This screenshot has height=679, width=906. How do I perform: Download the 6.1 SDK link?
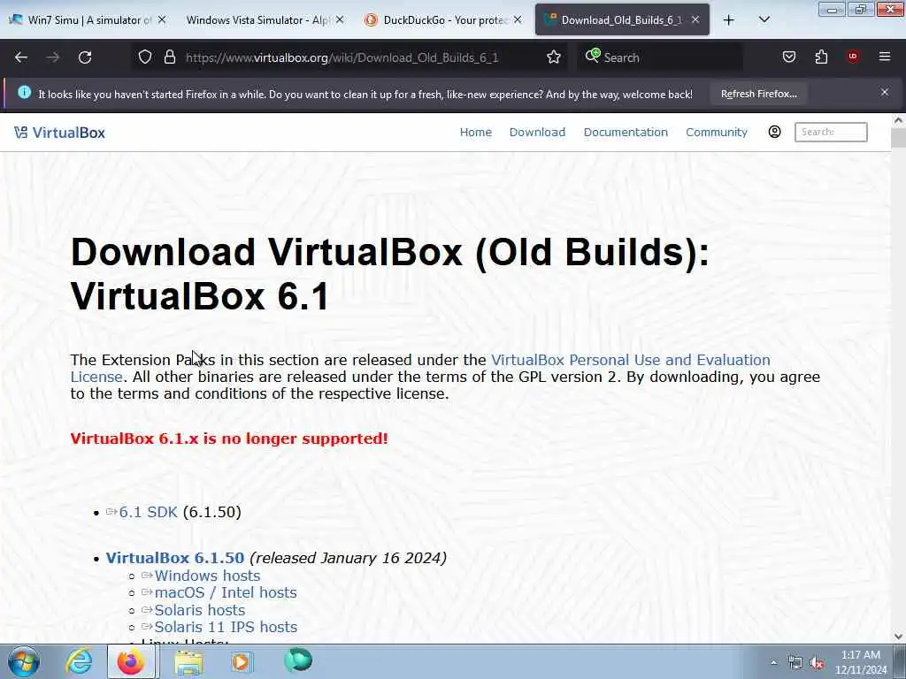coord(148,512)
